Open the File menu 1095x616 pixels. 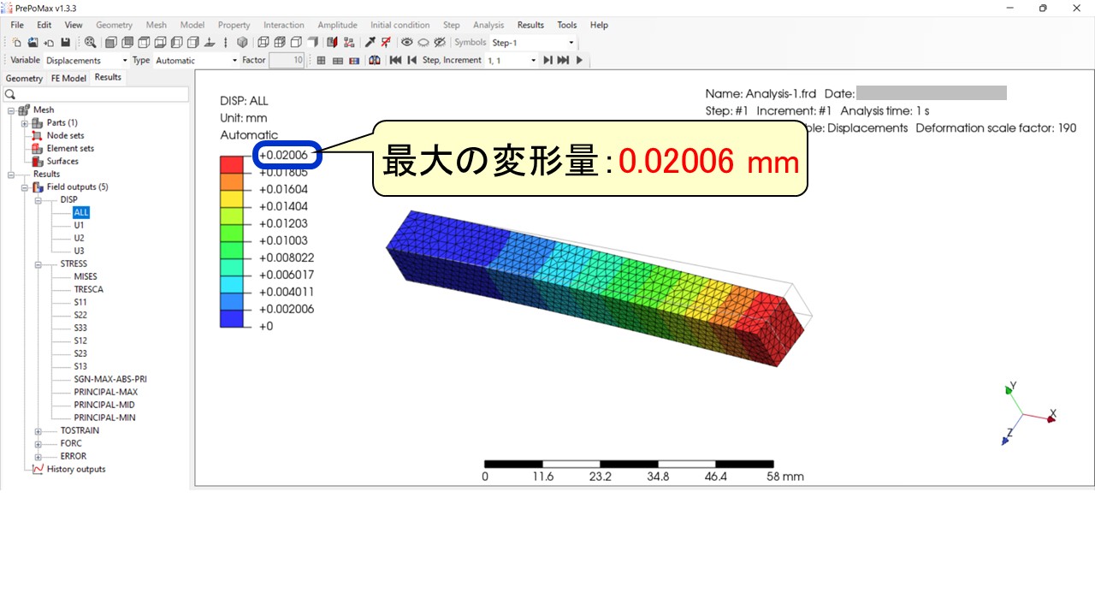(17, 25)
